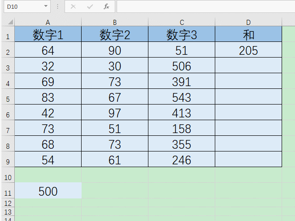Select the cell containing 355

pyautogui.click(x=182, y=143)
